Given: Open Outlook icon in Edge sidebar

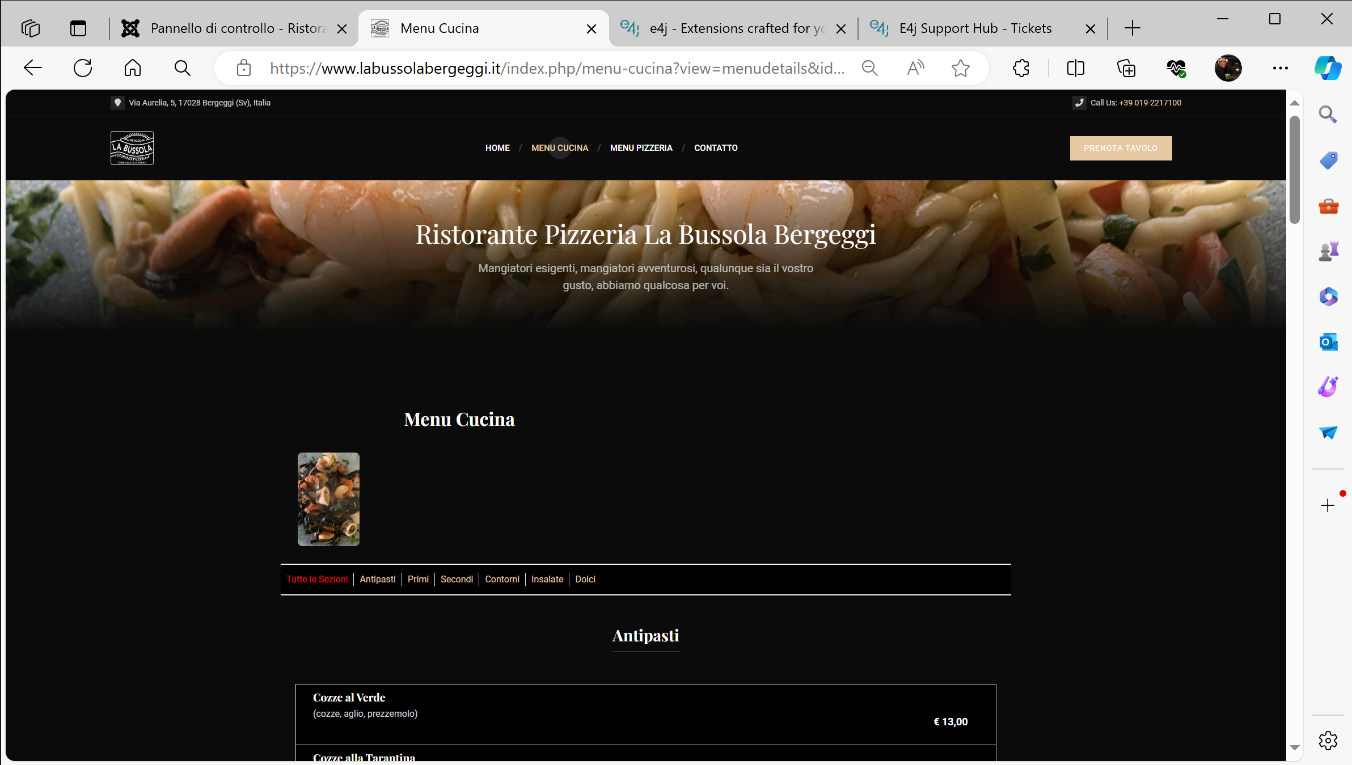Looking at the screenshot, I should point(1328,342).
